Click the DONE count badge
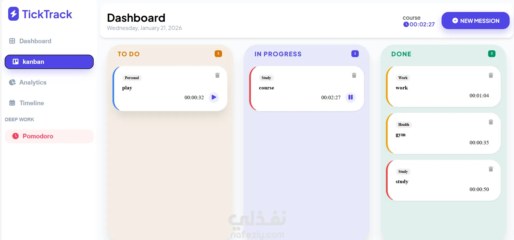This screenshot has width=514, height=240. 492,54
